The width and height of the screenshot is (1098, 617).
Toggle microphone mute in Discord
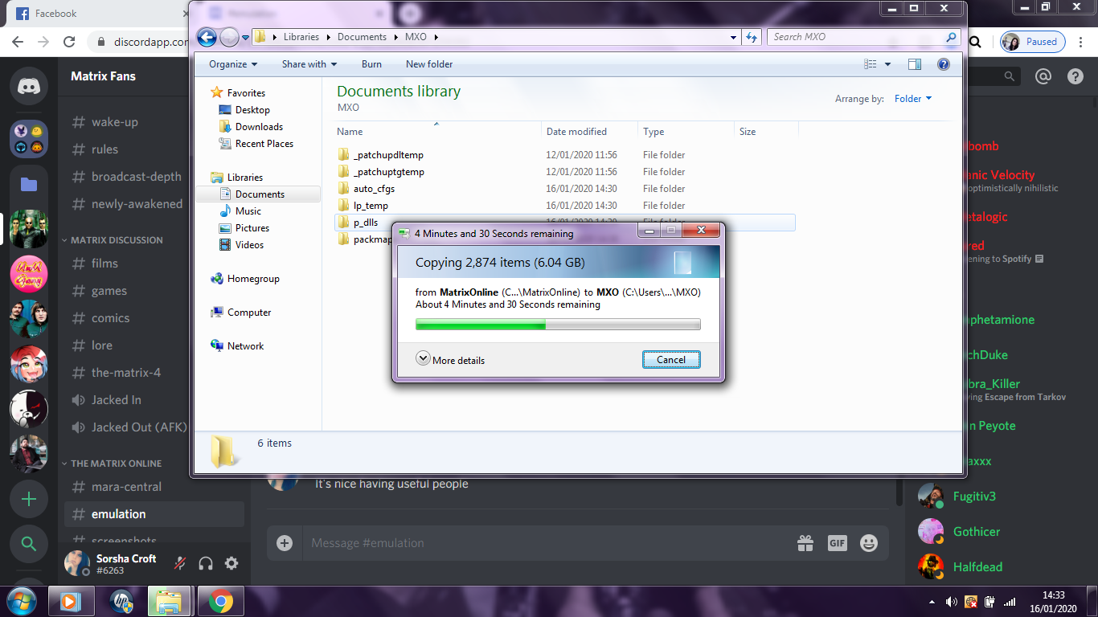click(181, 564)
